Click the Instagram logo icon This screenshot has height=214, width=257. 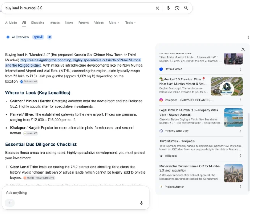click(x=161, y=100)
